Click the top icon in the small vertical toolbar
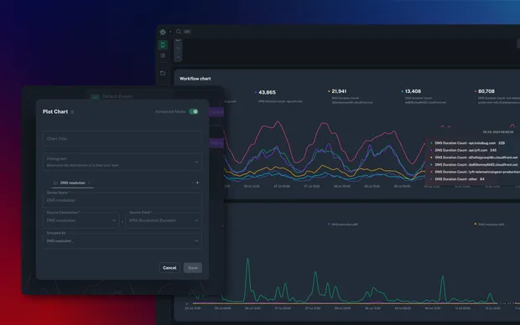The width and height of the screenshot is (520, 325). (x=178, y=41)
